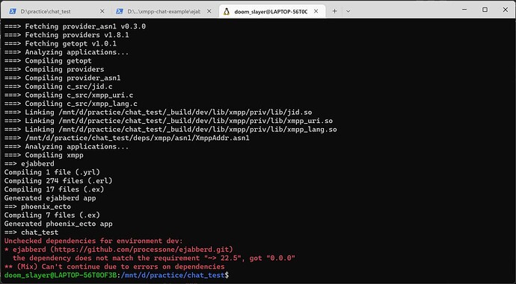The image size is (516, 284).
Task: Click 'Compiling 1 file (.yrl)' line
Action: pos(52,172)
